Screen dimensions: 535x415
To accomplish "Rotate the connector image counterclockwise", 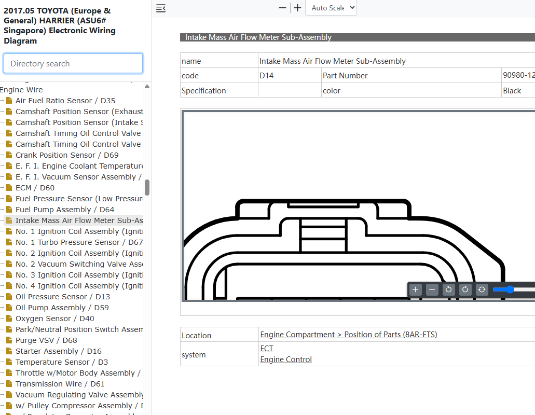I will click(x=448, y=289).
